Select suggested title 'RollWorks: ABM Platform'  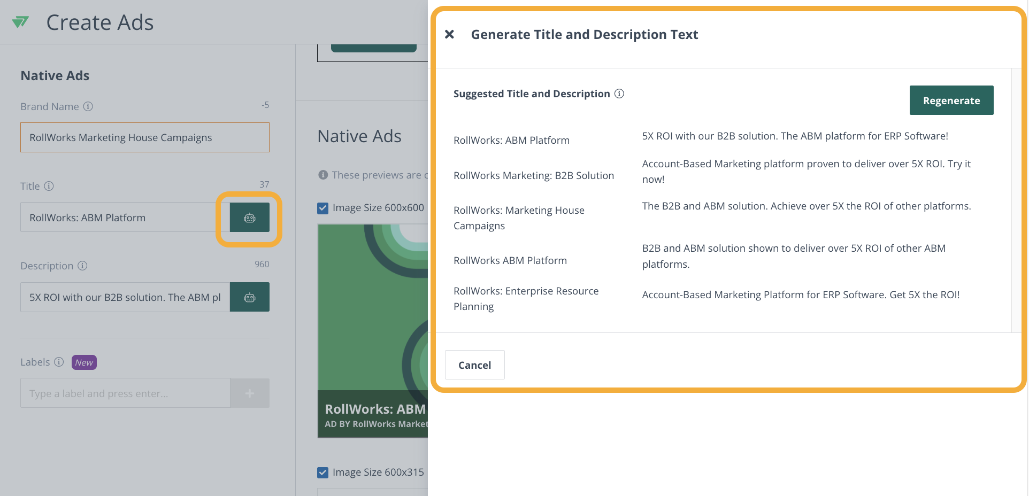(511, 140)
